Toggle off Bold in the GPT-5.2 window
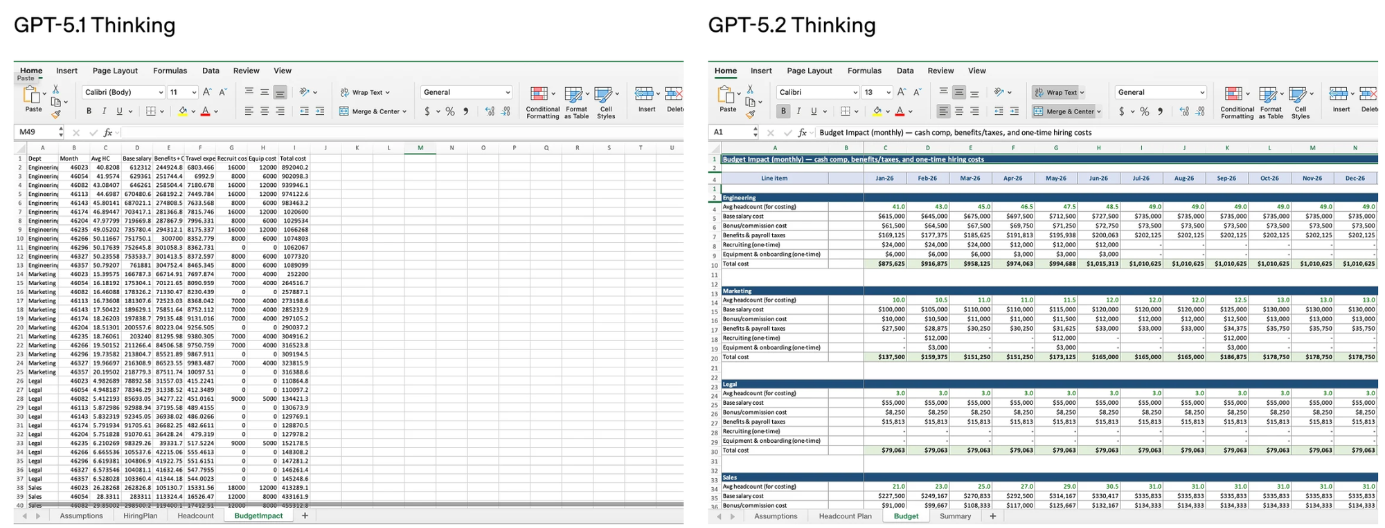This screenshot has height=528, width=1385. [x=783, y=111]
